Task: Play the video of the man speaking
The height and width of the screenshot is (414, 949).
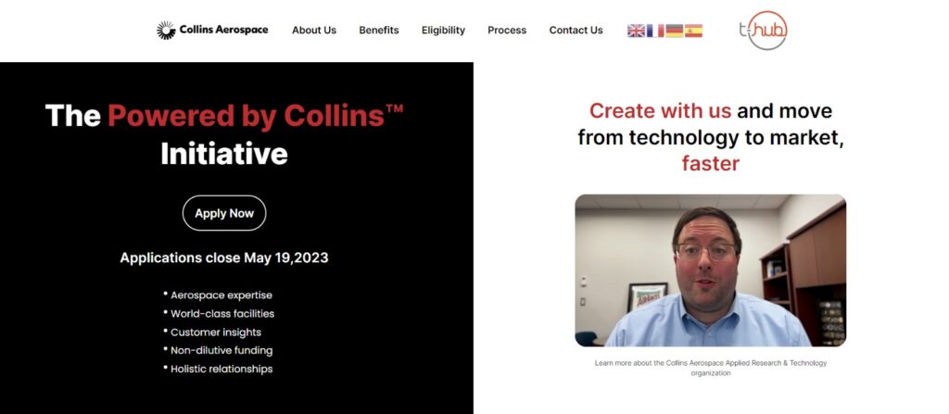Action: click(x=710, y=270)
